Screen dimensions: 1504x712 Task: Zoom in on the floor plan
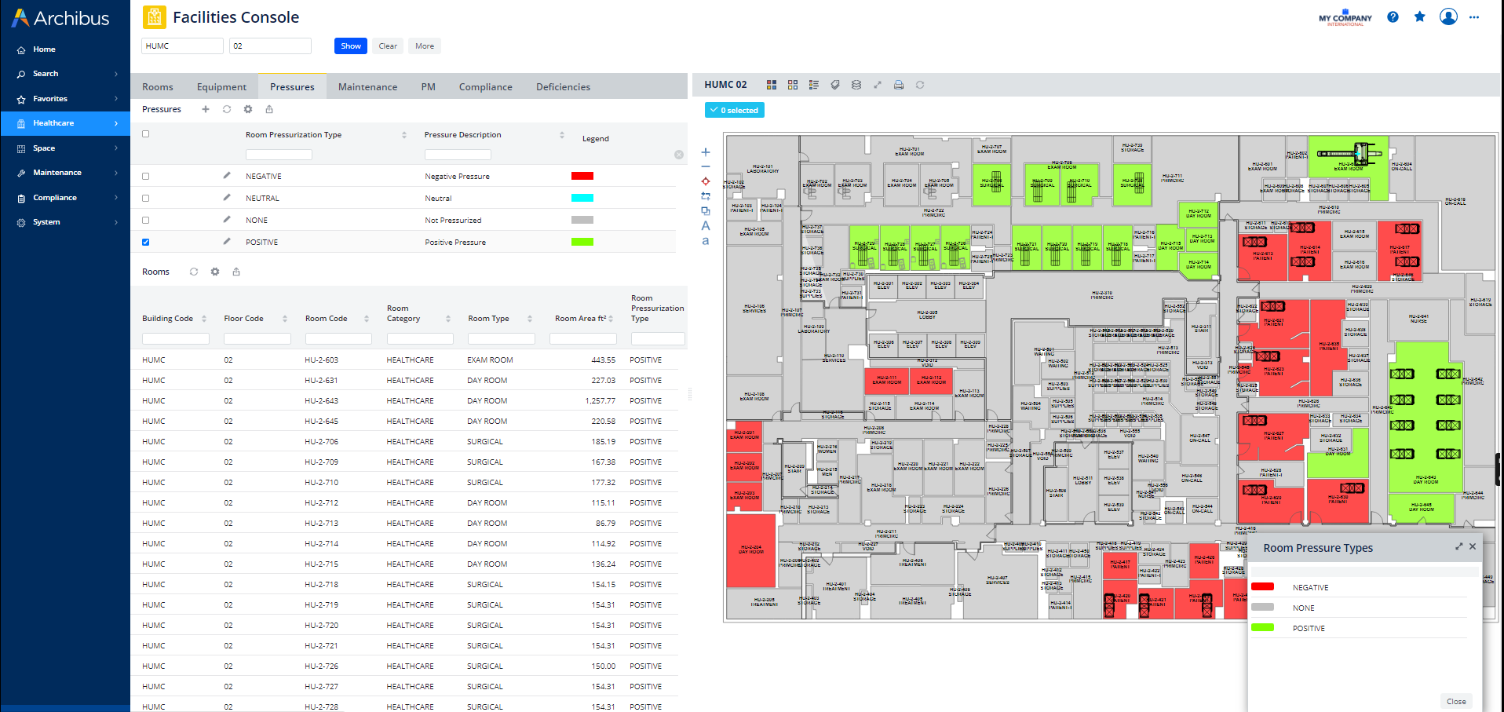(706, 152)
